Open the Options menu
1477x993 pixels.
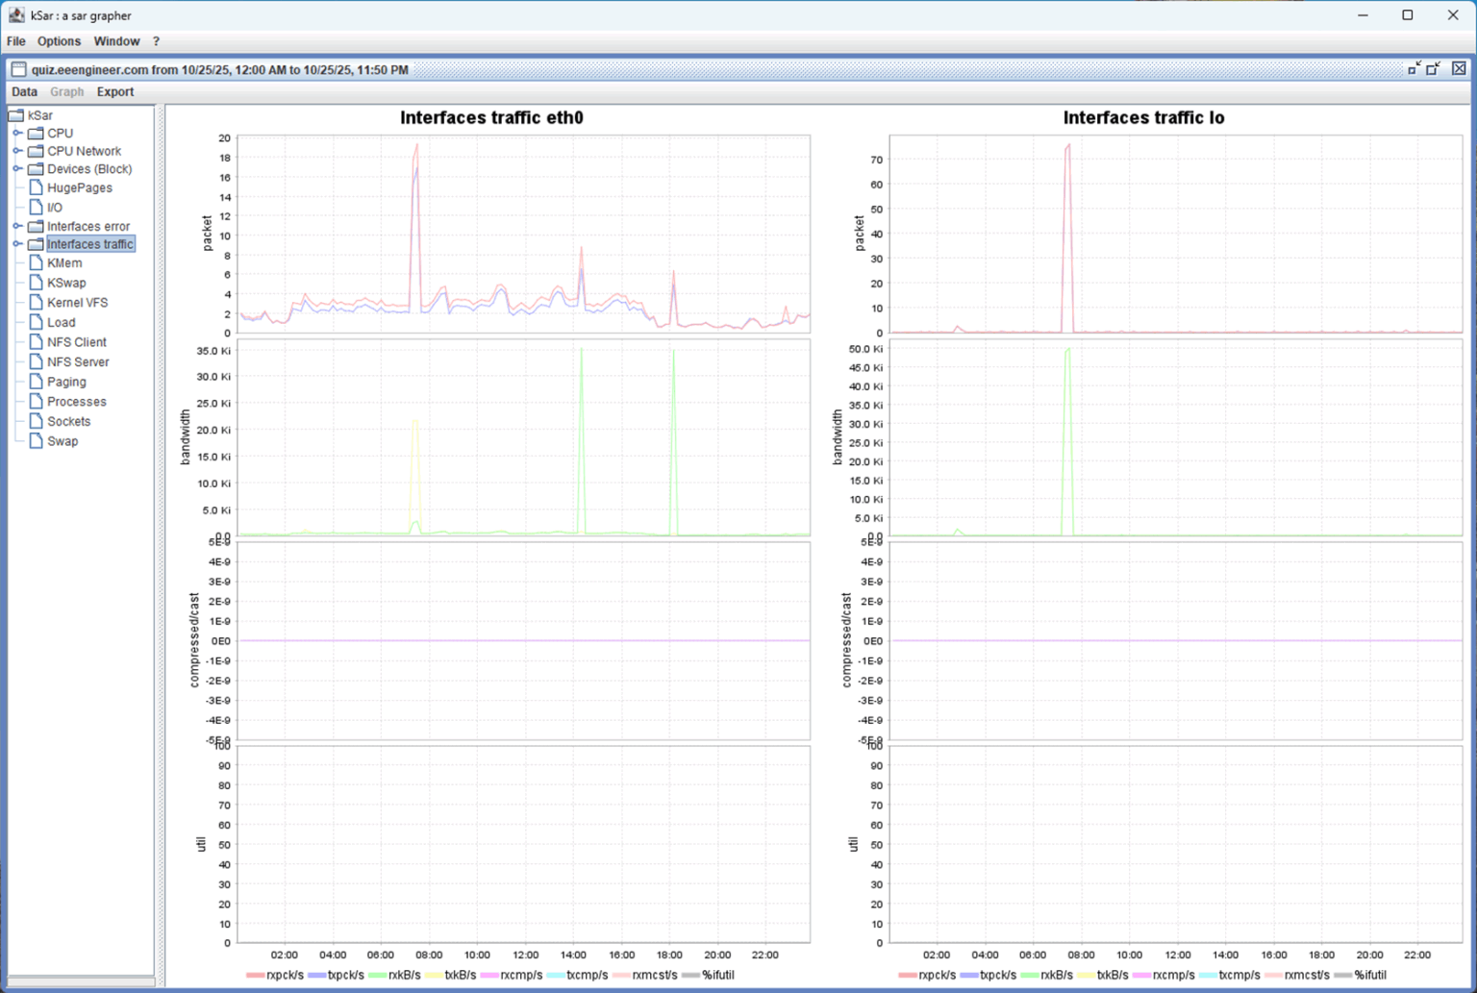[59, 40]
